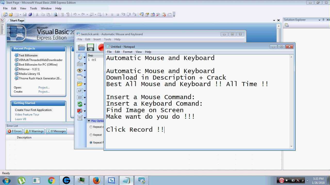This screenshot has height=185, width=330.
Task: Click yellow folder command icon in Automatic Mouse and Keyboard
Action: tap(80, 84)
